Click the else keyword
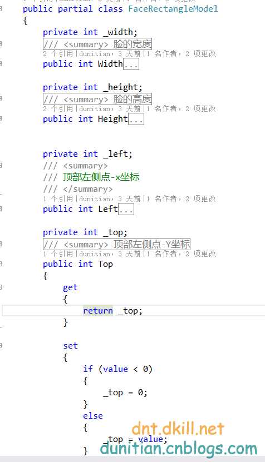This screenshot has height=462, width=265. 92,416
